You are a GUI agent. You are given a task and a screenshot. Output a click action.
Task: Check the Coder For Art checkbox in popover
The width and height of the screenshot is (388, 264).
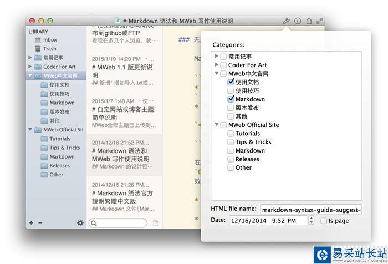click(x=223, y=65)
